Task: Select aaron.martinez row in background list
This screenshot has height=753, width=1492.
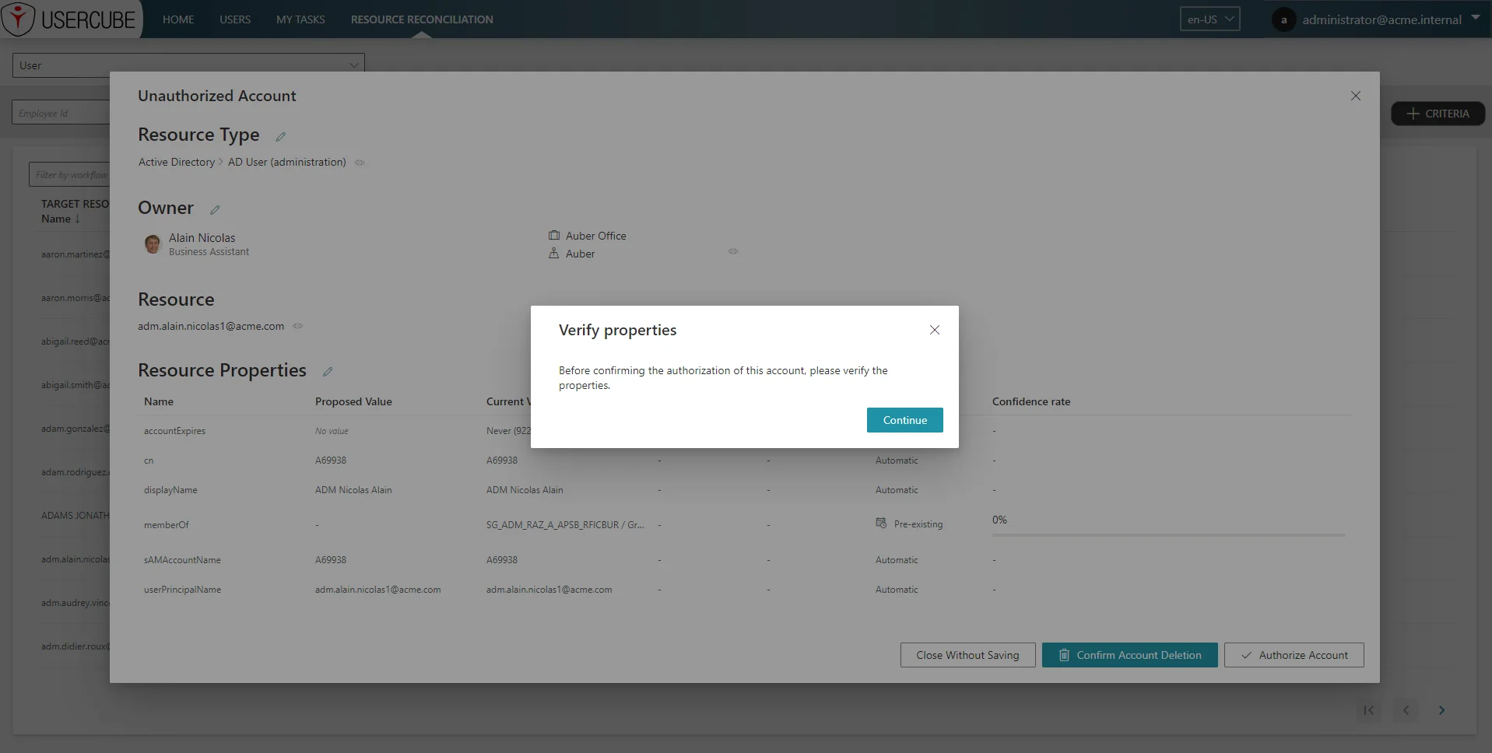Action: pyautogui.click(x=75, y=254)
